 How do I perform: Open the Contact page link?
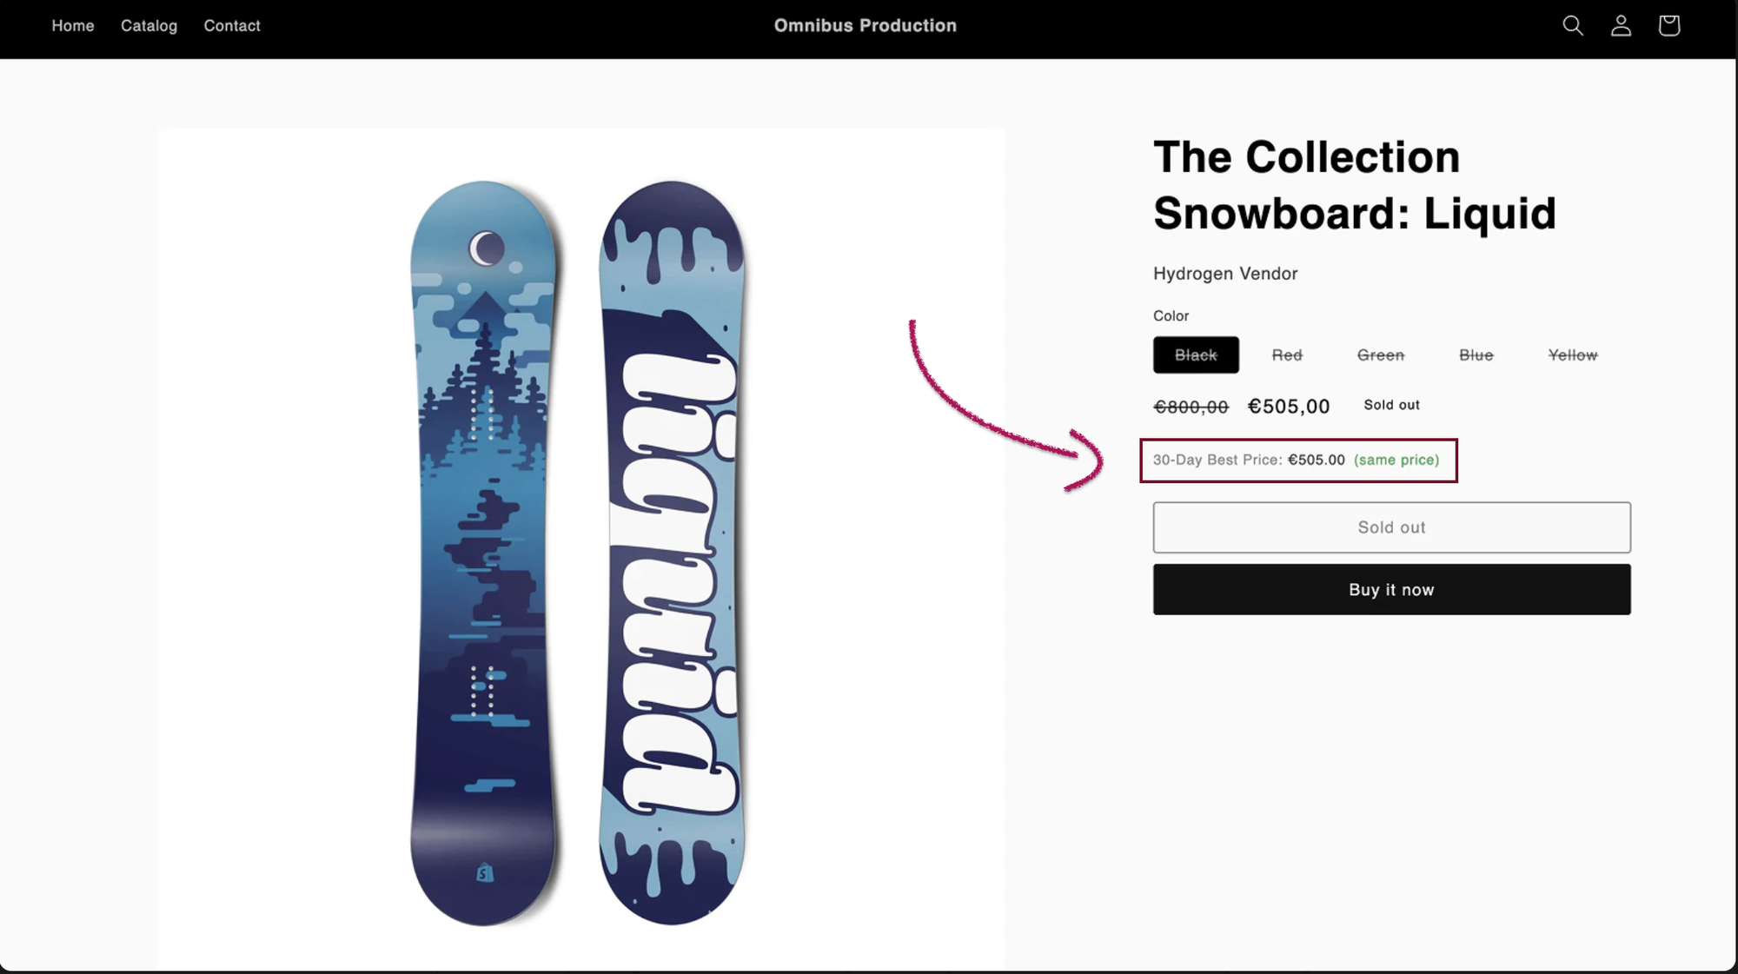(x=232, y=26)
